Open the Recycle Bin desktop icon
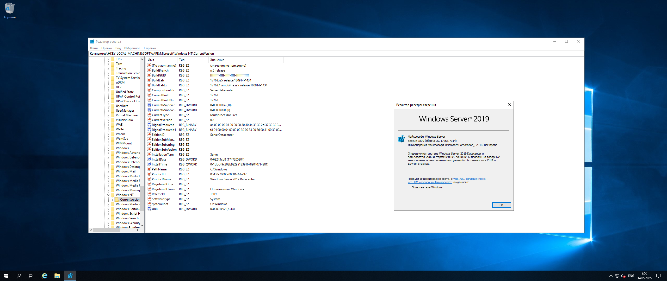 pos(9,11)
